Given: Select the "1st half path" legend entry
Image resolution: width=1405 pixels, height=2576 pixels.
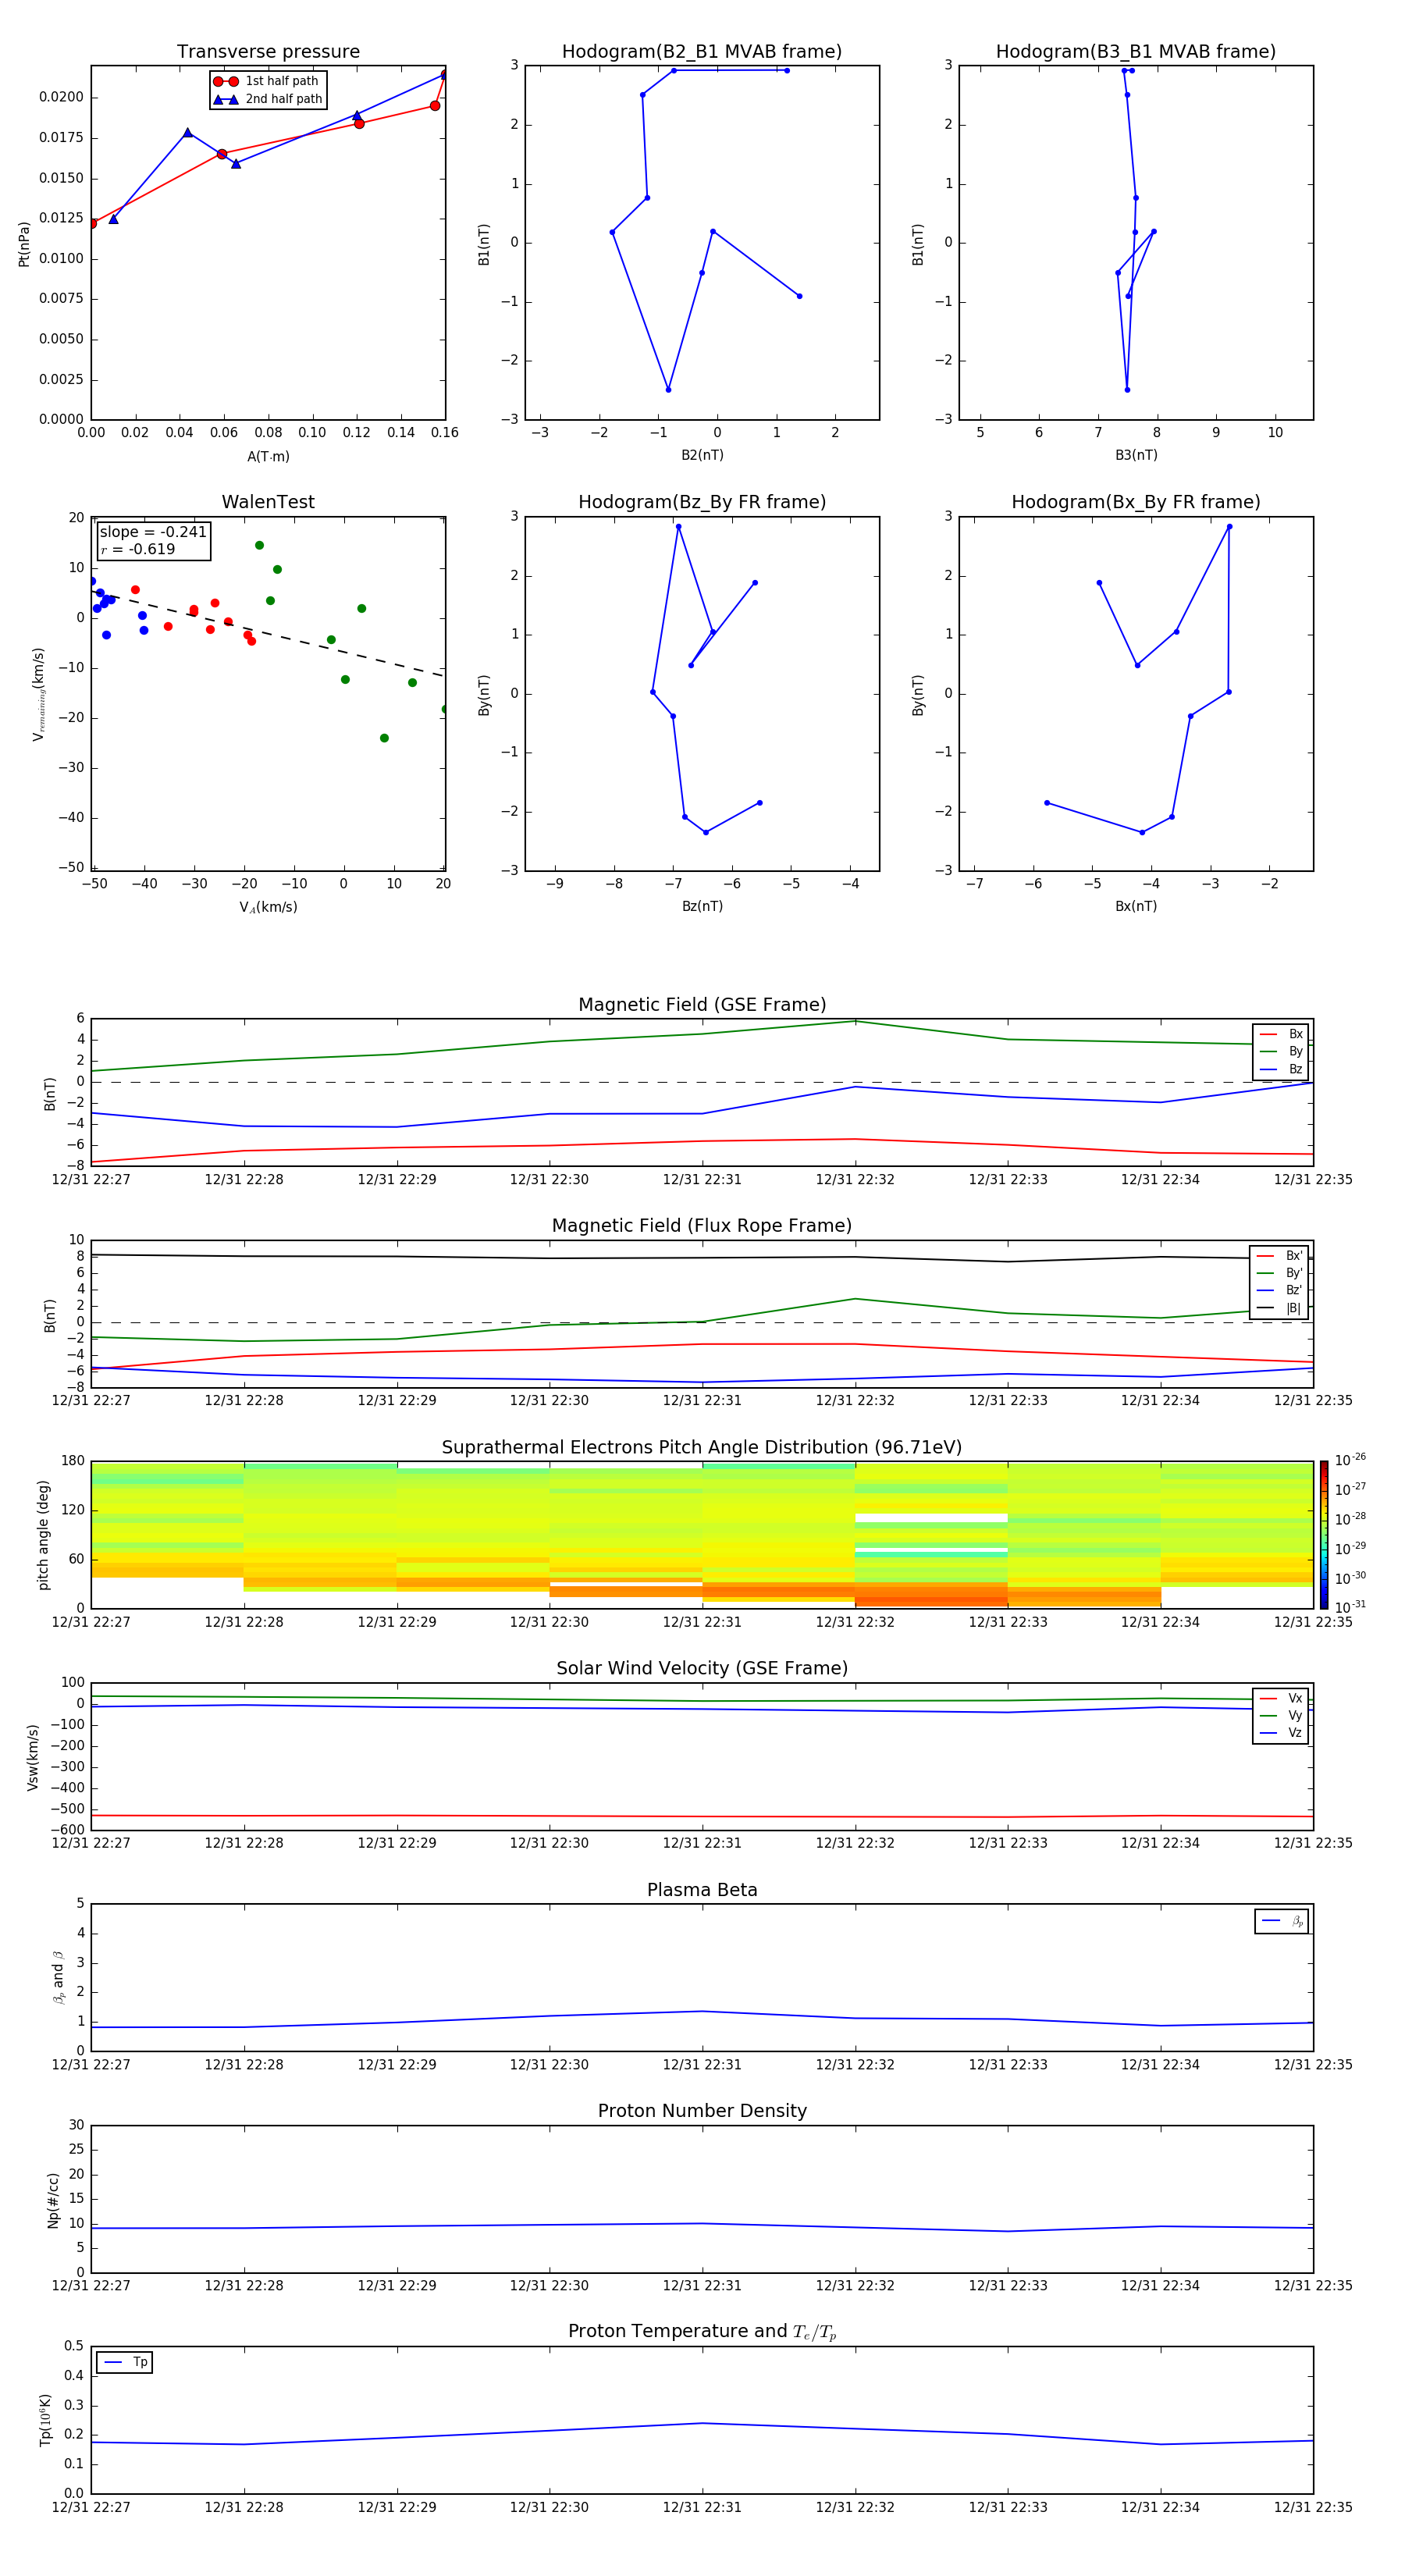Looking at the screenshot, I should click(267, 81).
